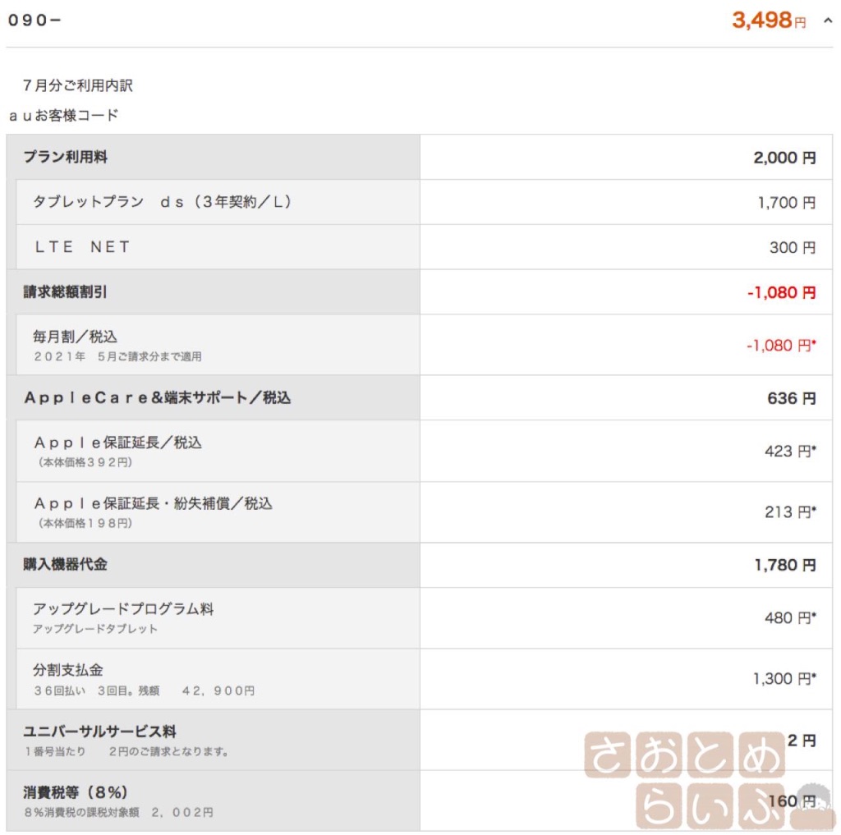Select the LTE NET row

tap(218, 247)
